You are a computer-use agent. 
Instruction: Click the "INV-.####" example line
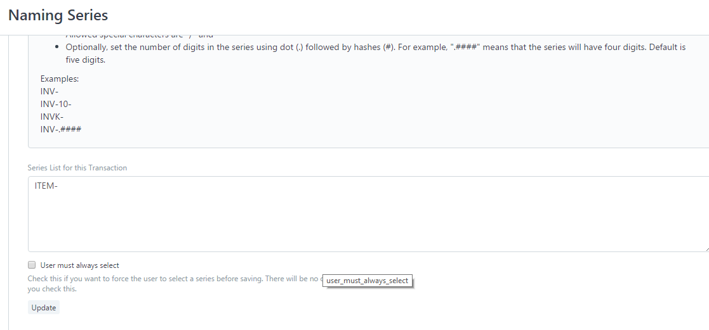click(61, 129)
